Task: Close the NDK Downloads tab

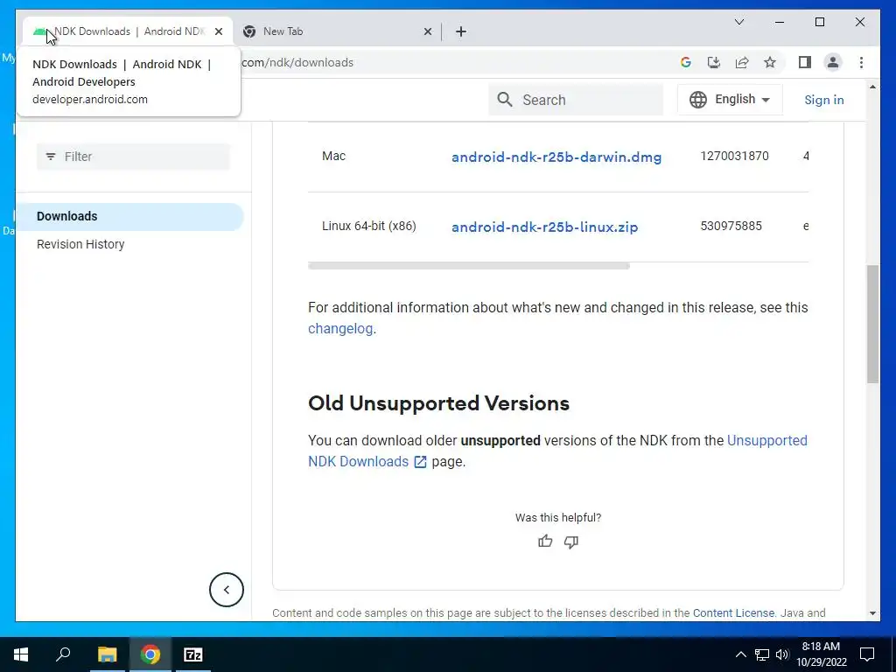Action: [218, 31]
